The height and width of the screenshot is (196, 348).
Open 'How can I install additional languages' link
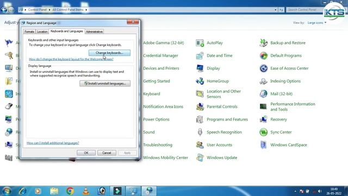(53, 143)
